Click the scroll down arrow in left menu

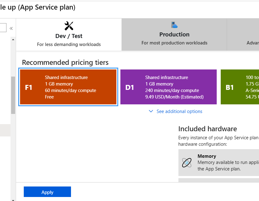point(13,199)
